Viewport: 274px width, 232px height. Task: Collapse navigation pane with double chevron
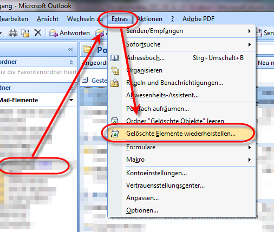(70, 49)
